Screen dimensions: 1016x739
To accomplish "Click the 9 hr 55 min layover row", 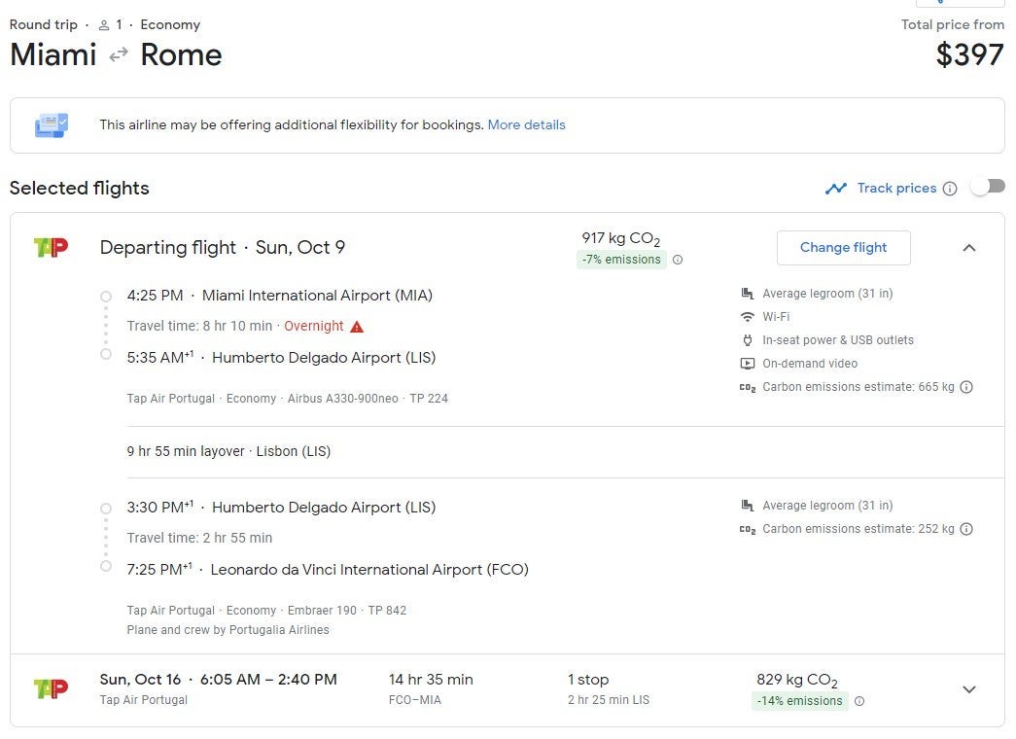I will pyautogui.click(x=228, y=451).
